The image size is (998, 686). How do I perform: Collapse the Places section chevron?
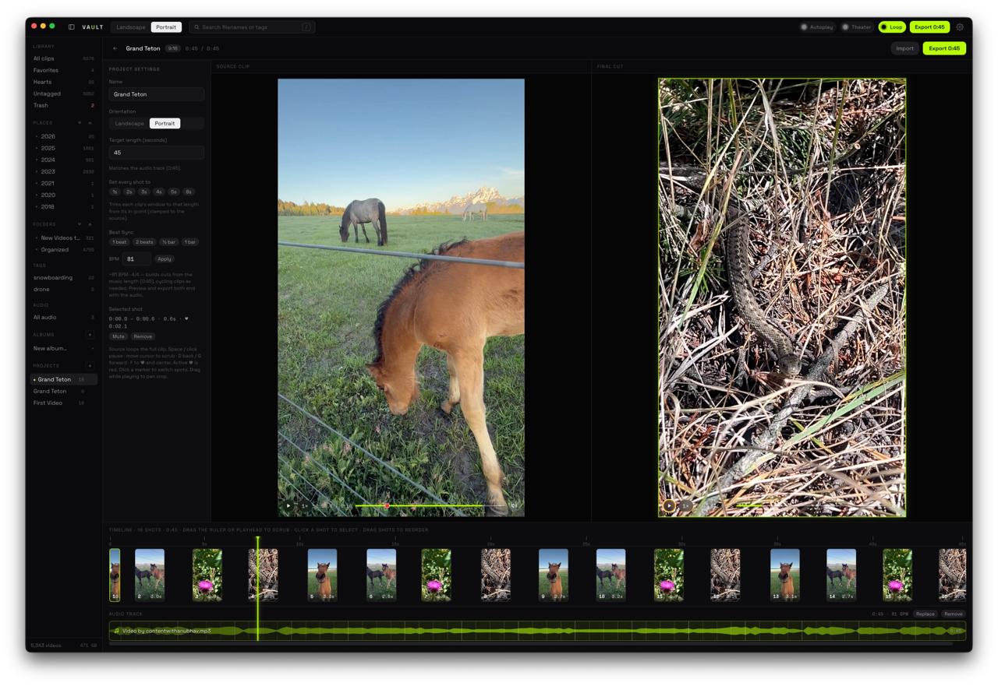(90, 123)
